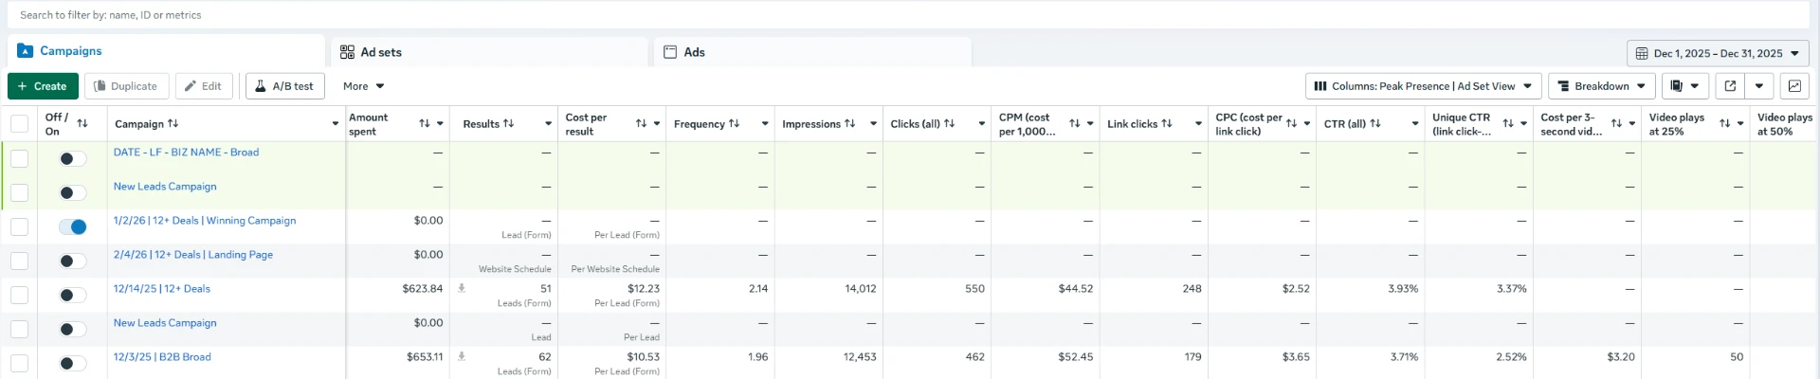Sort by the Off / On column arrows

click(x=82, y=123)
